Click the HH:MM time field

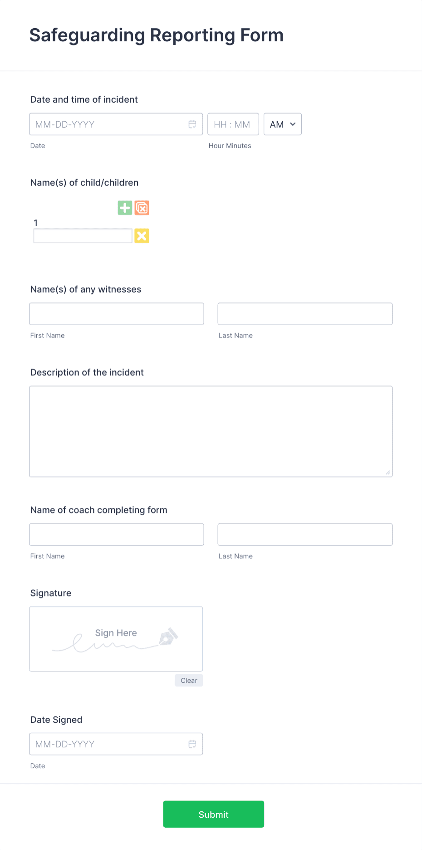pyautogui.click(x=233, y=124)
